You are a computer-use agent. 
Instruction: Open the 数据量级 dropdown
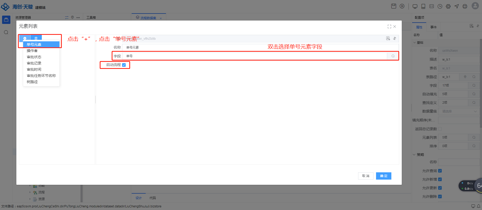coord(459,111)
